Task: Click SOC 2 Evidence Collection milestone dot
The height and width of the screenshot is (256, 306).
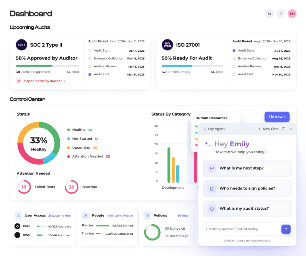Action: (90, 58)
